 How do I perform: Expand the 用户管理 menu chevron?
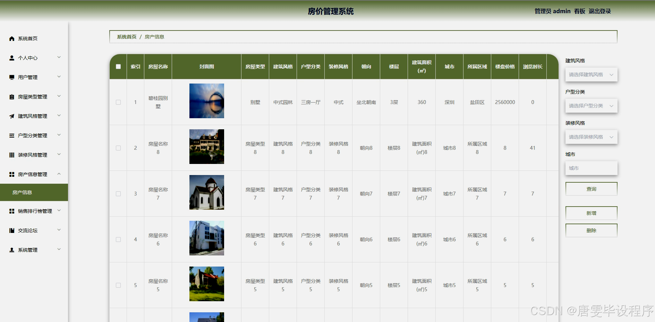[59, 77]
